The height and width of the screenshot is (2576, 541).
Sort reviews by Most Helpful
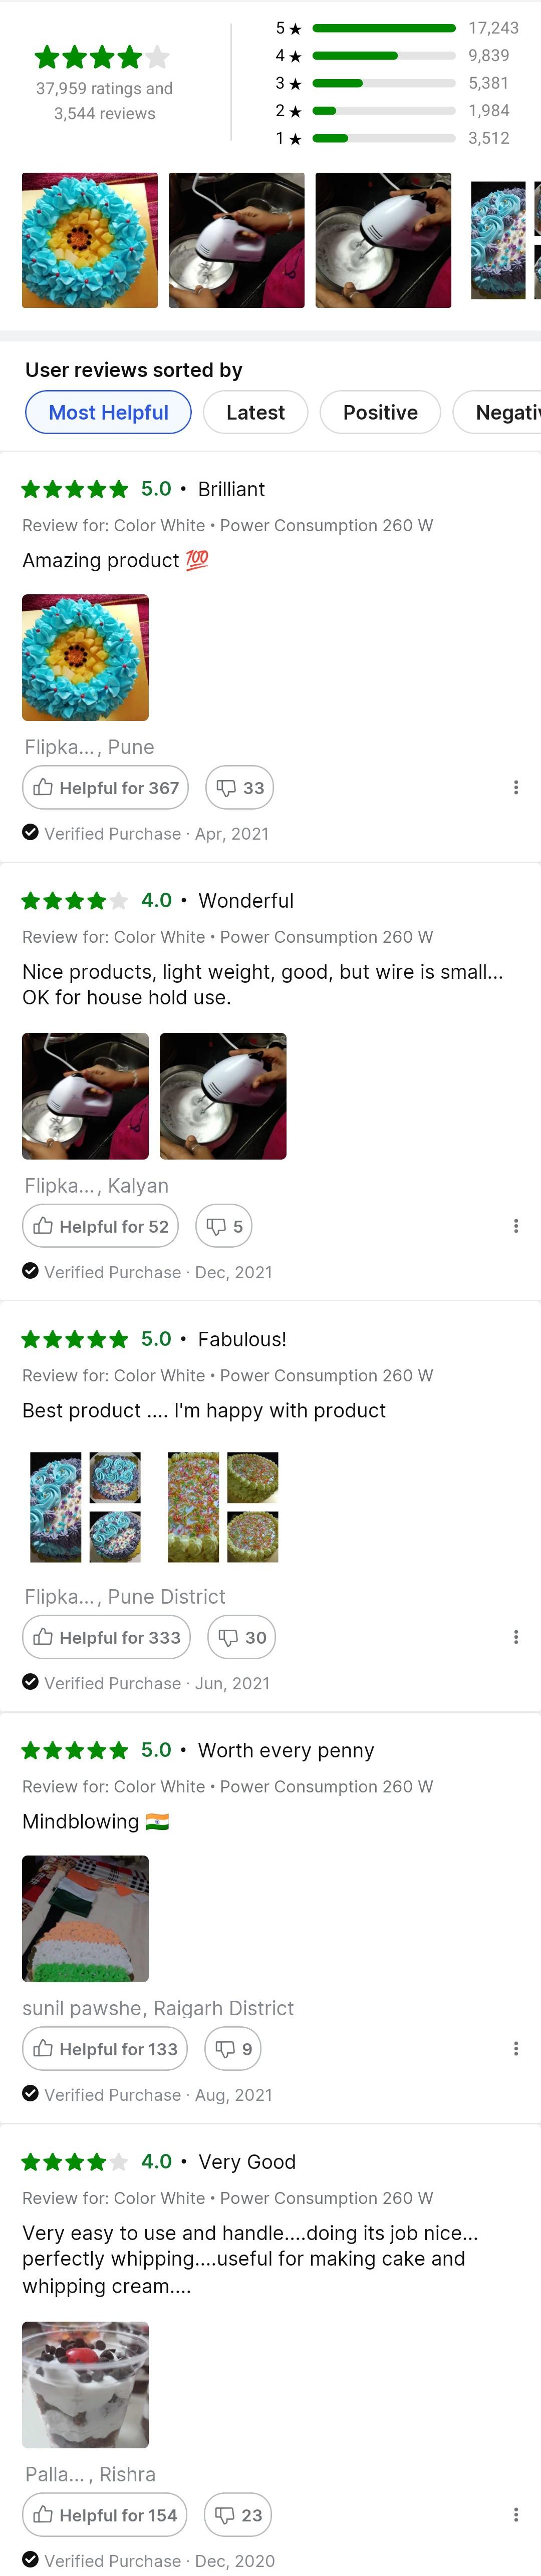coord(108,412)
